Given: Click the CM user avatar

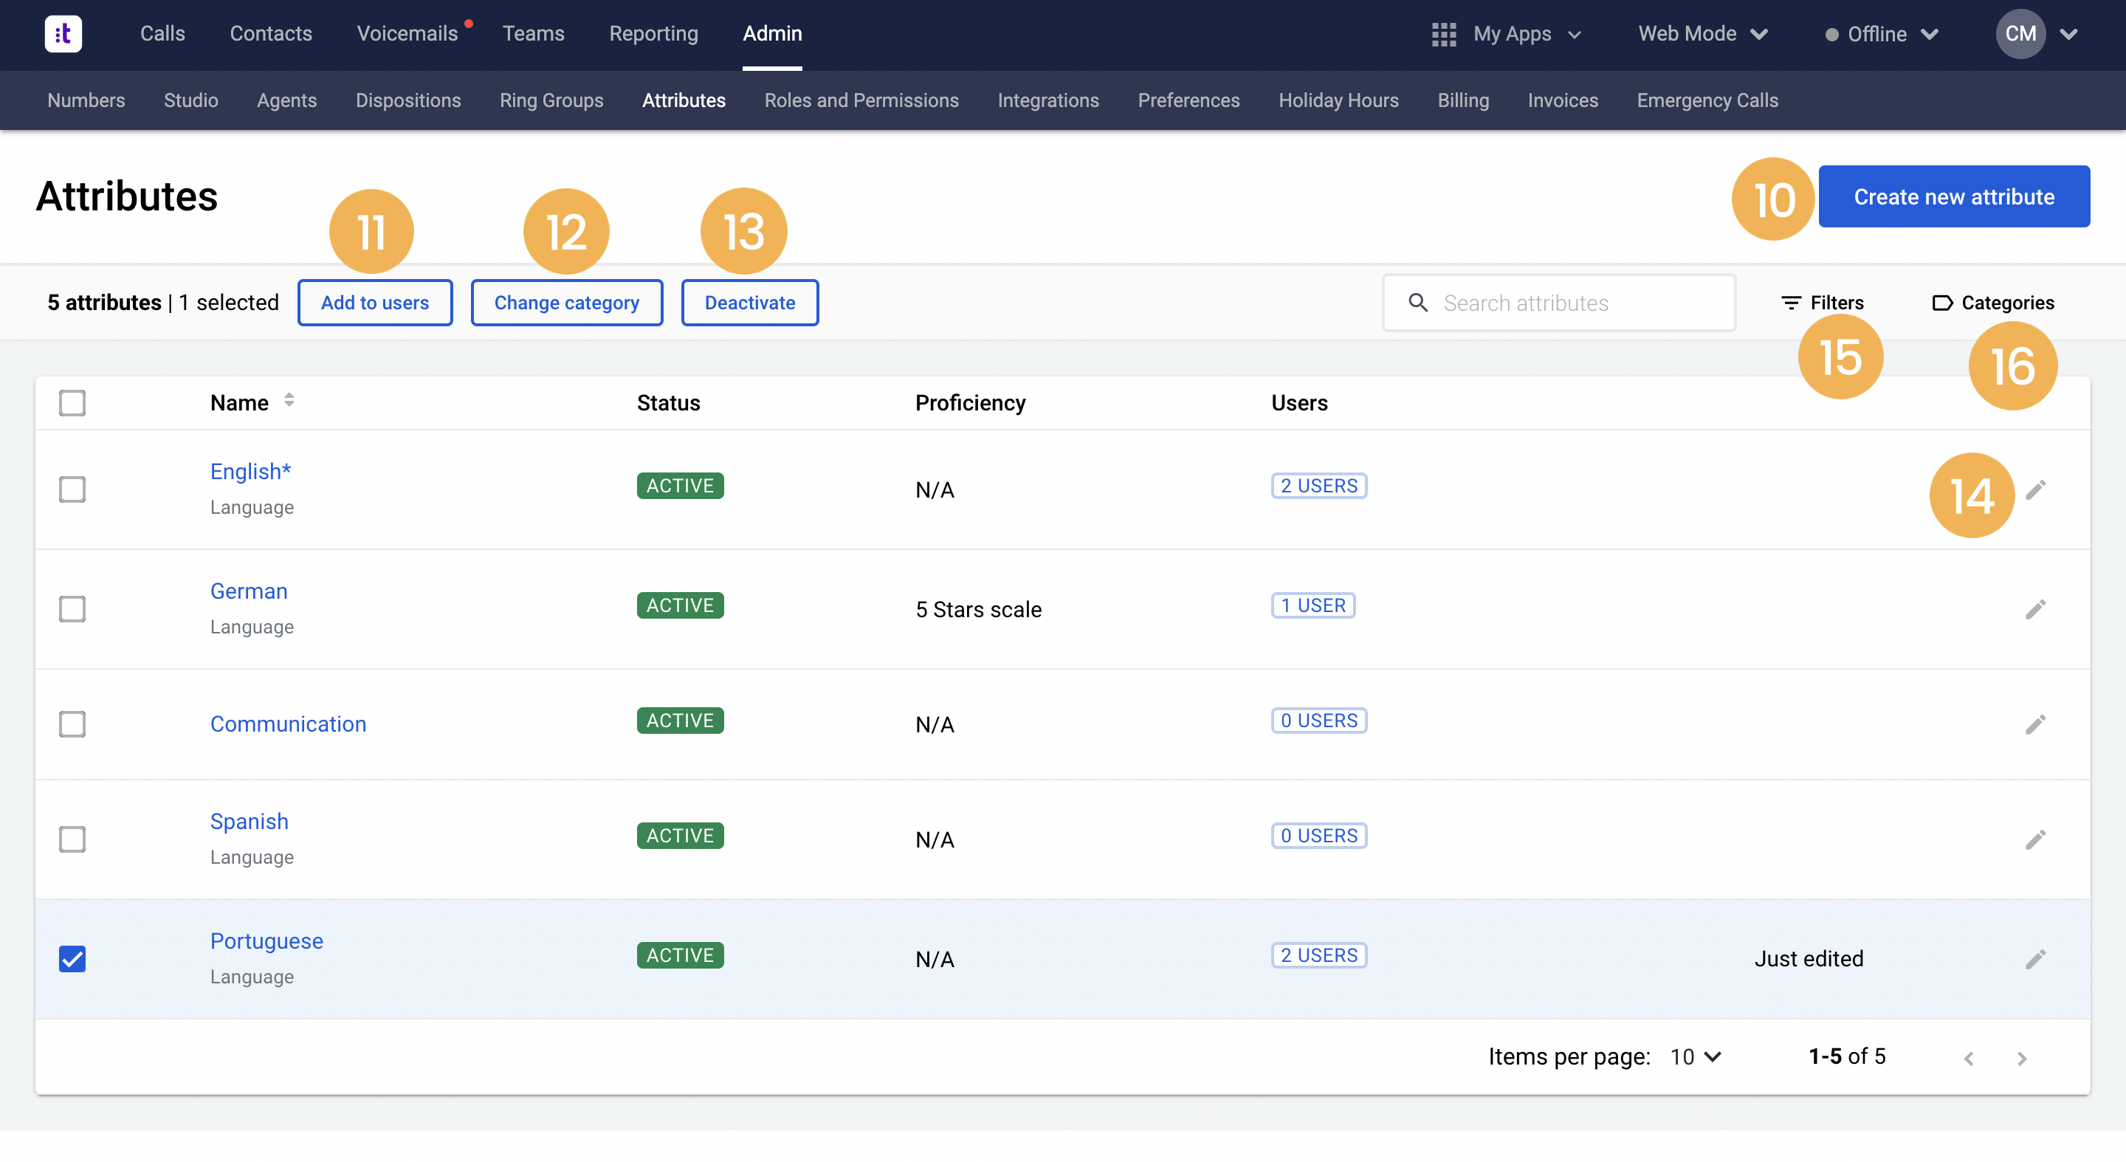Looking at the screenshot, I should 2020,34.
